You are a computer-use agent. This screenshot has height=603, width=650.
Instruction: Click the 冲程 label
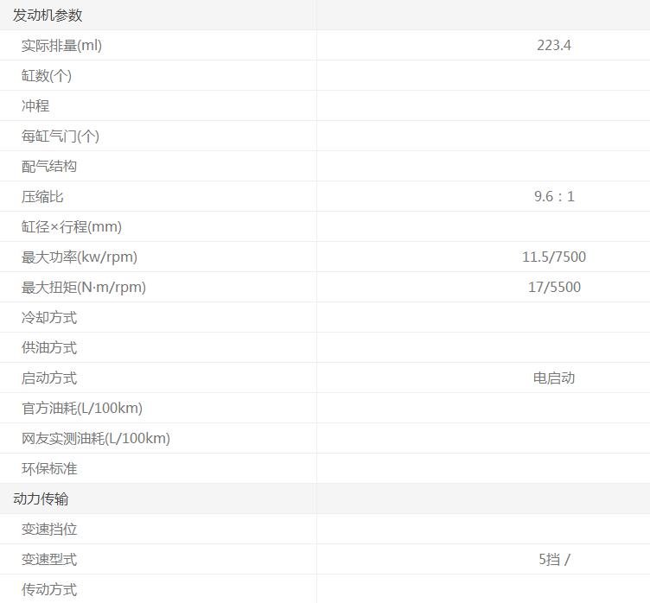[35, 106]
